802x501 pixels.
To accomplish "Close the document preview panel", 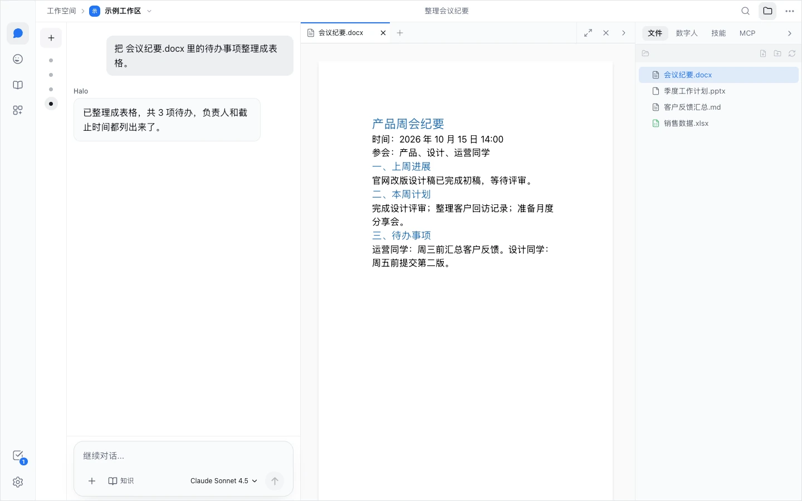I will tap(606, 33).
